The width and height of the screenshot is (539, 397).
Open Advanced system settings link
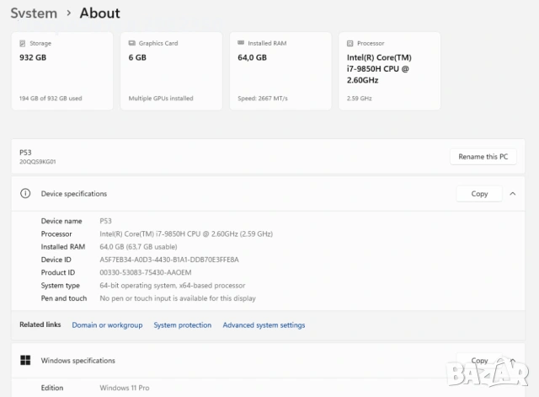[264, 325]
